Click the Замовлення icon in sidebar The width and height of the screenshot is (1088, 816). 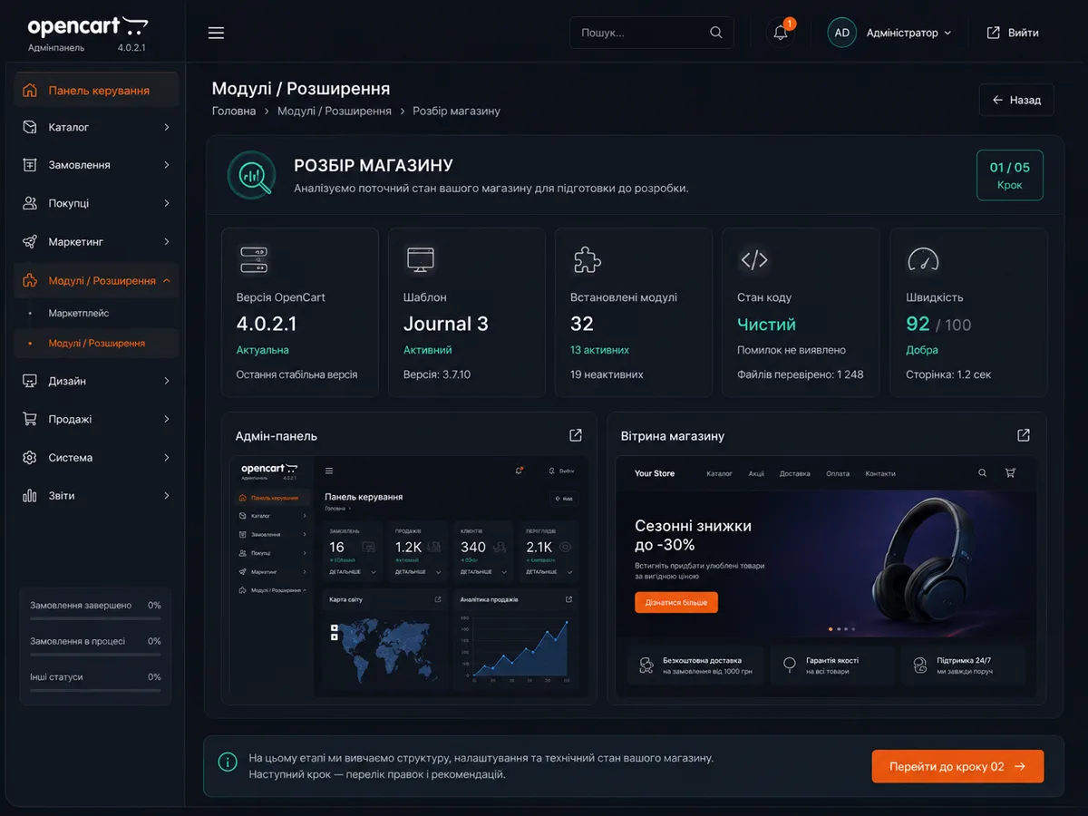[x=30, y=165]
